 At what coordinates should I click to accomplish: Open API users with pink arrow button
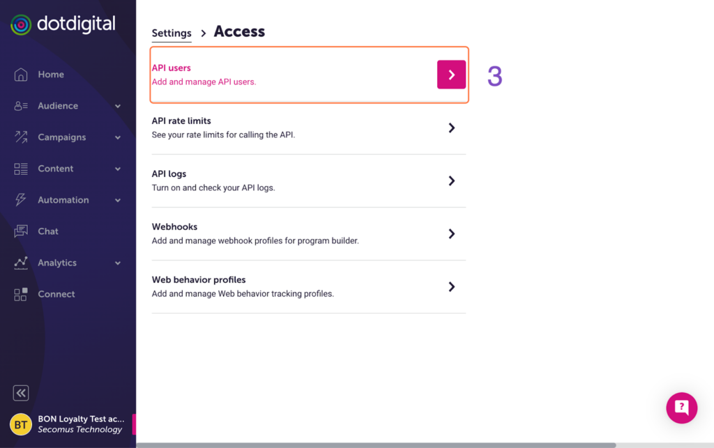point(451,75)
